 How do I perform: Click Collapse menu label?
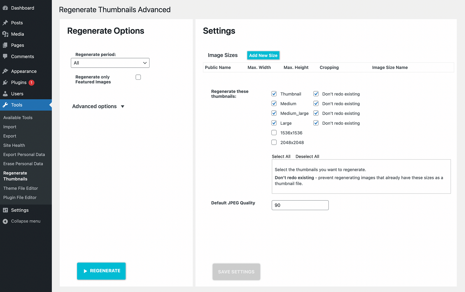coord(26,221)
